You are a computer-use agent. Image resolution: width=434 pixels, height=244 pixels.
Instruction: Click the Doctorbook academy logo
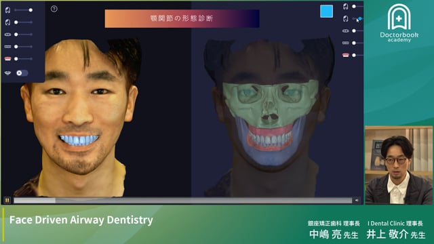pos(399,23)
